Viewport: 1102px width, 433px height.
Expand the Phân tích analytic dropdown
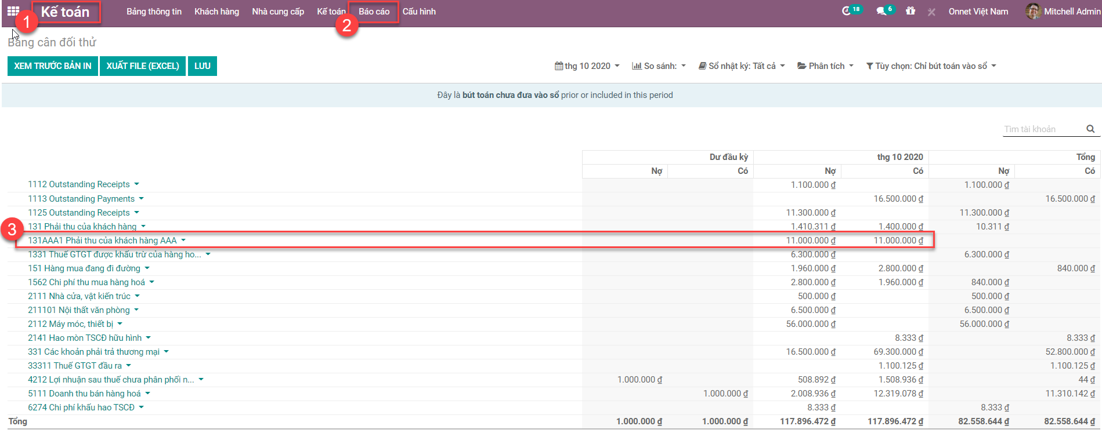825,66
